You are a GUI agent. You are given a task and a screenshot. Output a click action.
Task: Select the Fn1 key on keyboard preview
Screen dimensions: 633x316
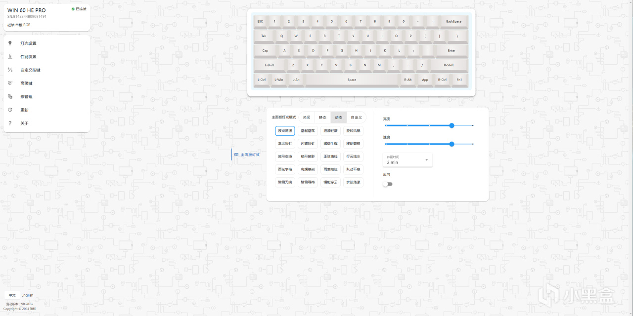(x=459, y=79)
